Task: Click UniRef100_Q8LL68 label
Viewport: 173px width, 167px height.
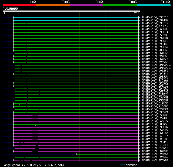Action: coord(155,50)
